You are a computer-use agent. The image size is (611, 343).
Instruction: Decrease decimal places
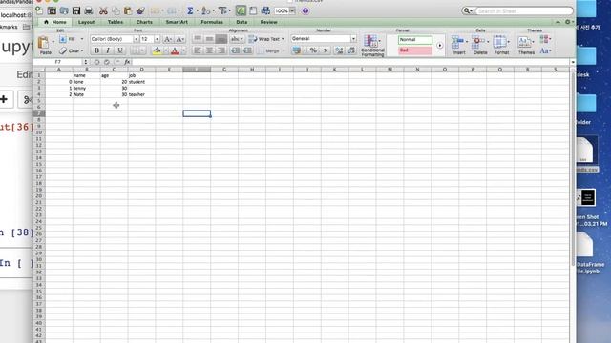pos(351,50)
